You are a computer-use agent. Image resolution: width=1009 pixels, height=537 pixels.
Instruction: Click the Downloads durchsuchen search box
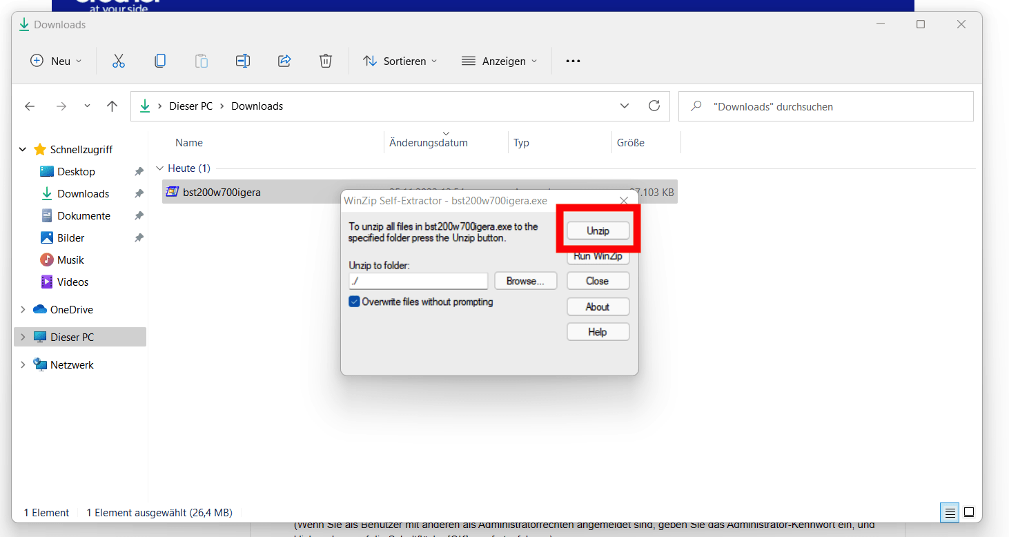click(x=826, y=106)
